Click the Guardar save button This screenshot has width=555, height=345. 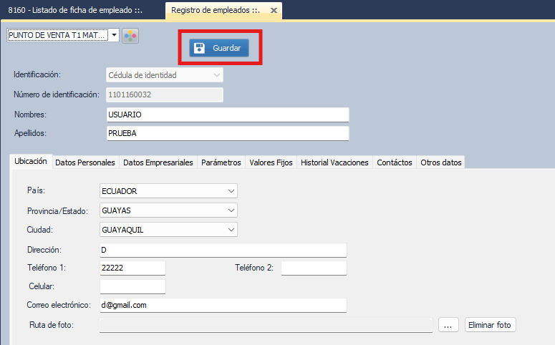(x=219, y=48)
